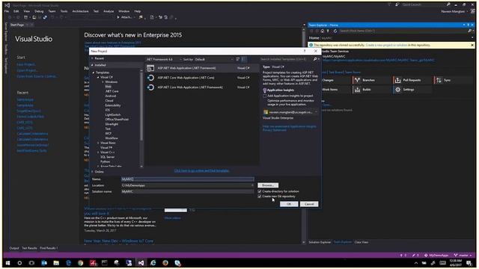Switch template list to small icons view
The width and height of the screenshot is (479, 269).
[238, 59]
